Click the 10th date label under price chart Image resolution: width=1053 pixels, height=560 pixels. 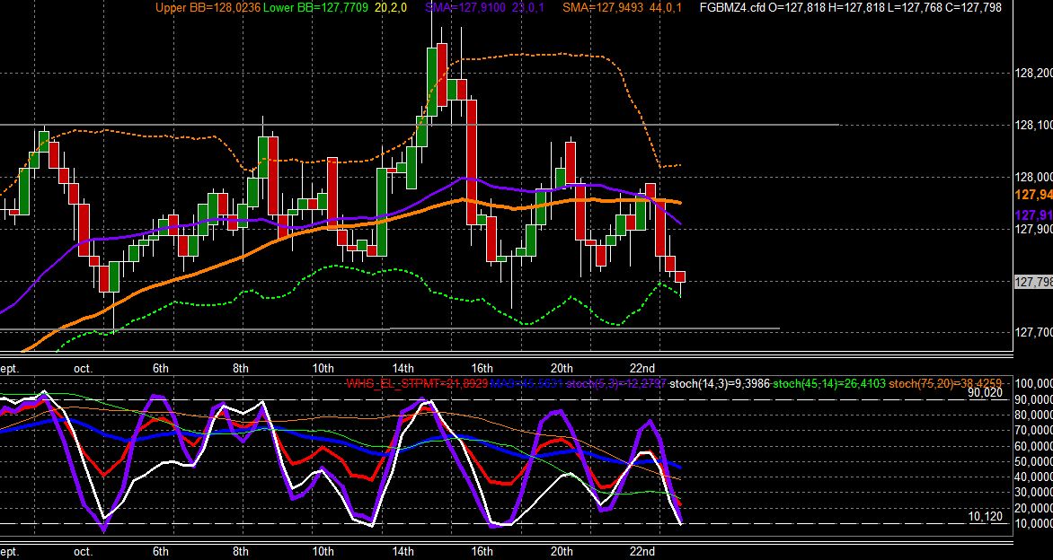323,368
